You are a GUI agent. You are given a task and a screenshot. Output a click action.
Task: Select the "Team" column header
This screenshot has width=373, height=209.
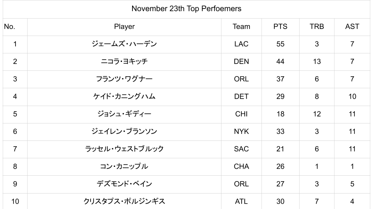pos(241,27)
